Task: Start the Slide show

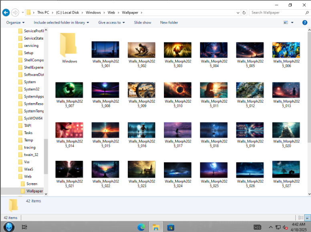Action: coord(142,22)
